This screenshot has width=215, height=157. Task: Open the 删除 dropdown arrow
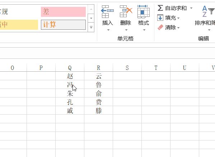point(126,30)
